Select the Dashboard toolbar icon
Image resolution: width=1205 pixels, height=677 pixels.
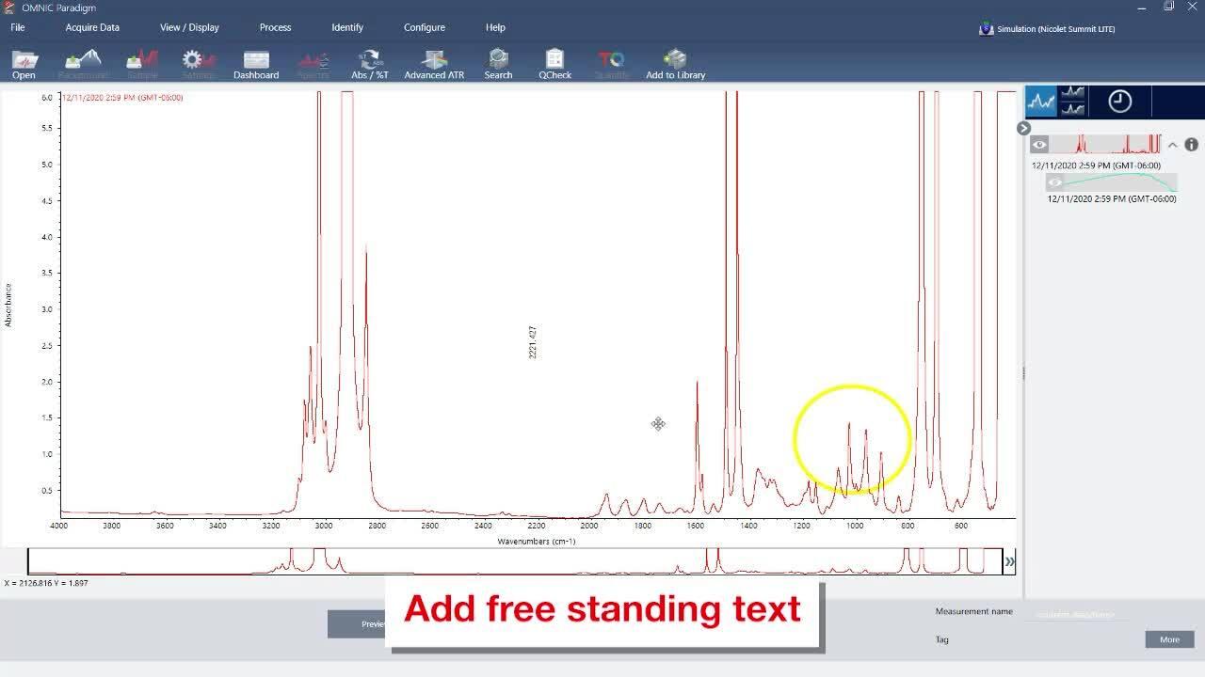[256, 62]
